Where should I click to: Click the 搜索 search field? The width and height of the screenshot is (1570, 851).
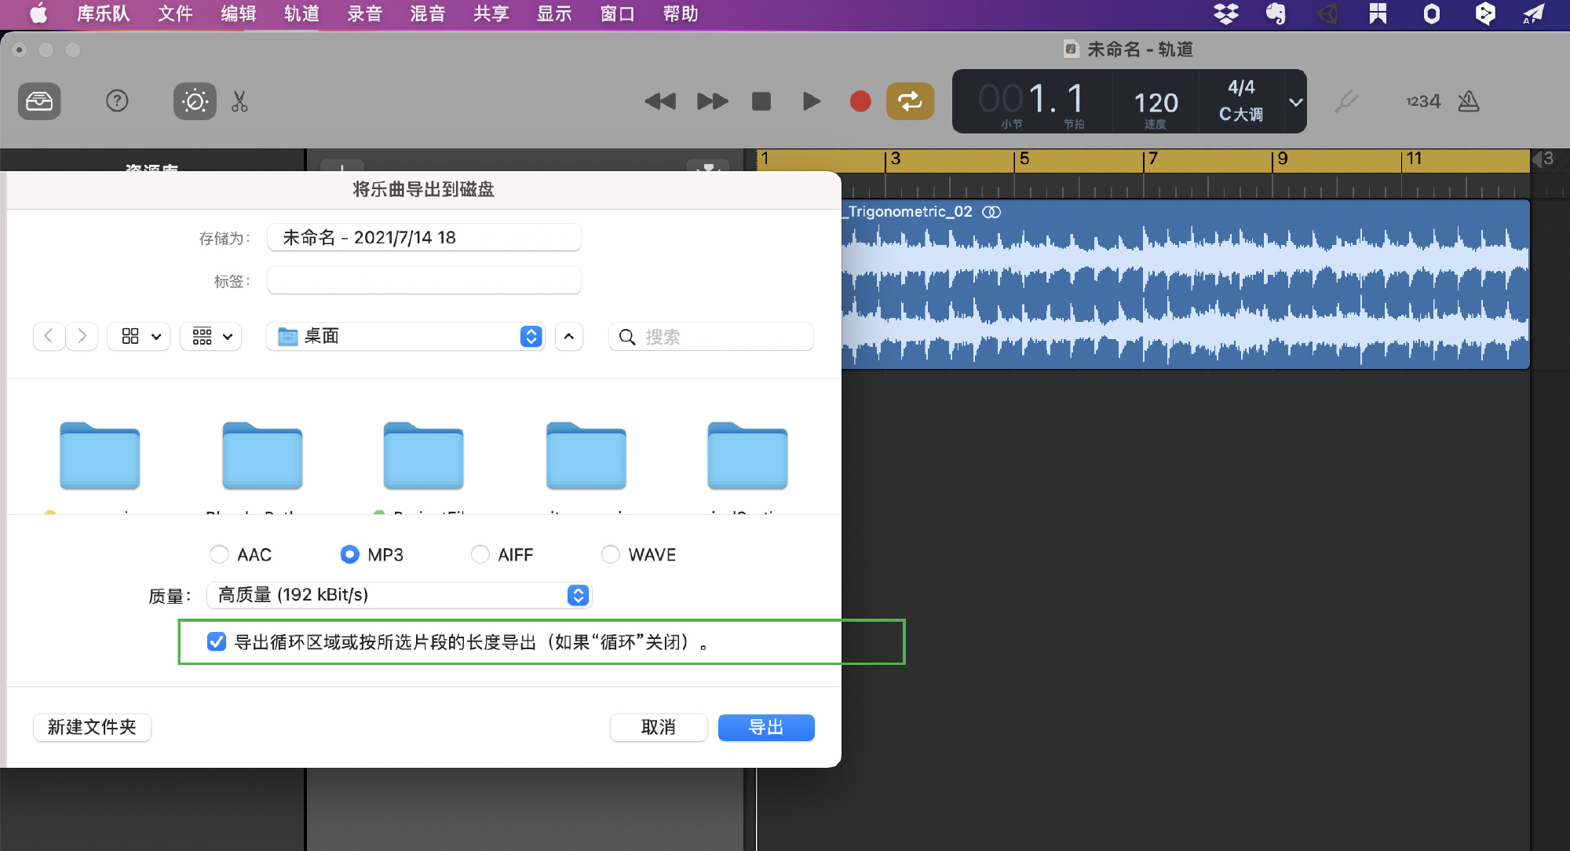[711, 336]
